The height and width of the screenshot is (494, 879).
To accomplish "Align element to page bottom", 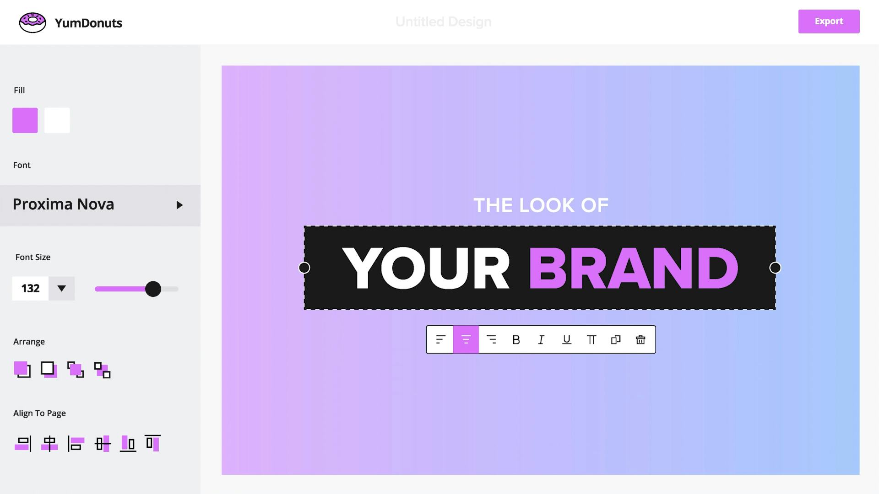I will coord(128,443).
